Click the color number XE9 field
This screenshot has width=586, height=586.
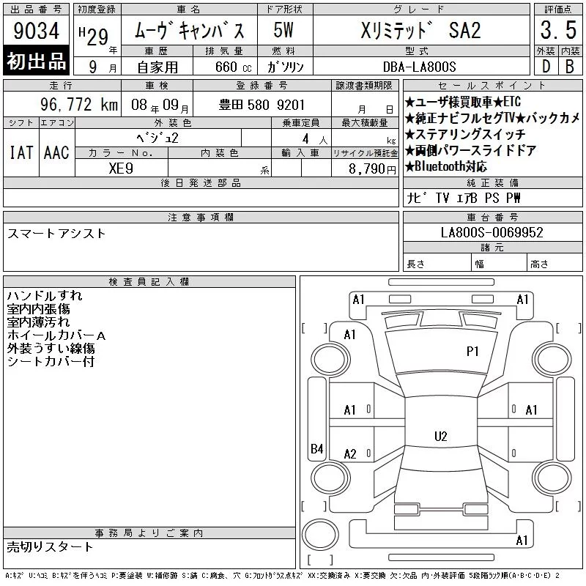pyautogui.click(x=121, y=168)
